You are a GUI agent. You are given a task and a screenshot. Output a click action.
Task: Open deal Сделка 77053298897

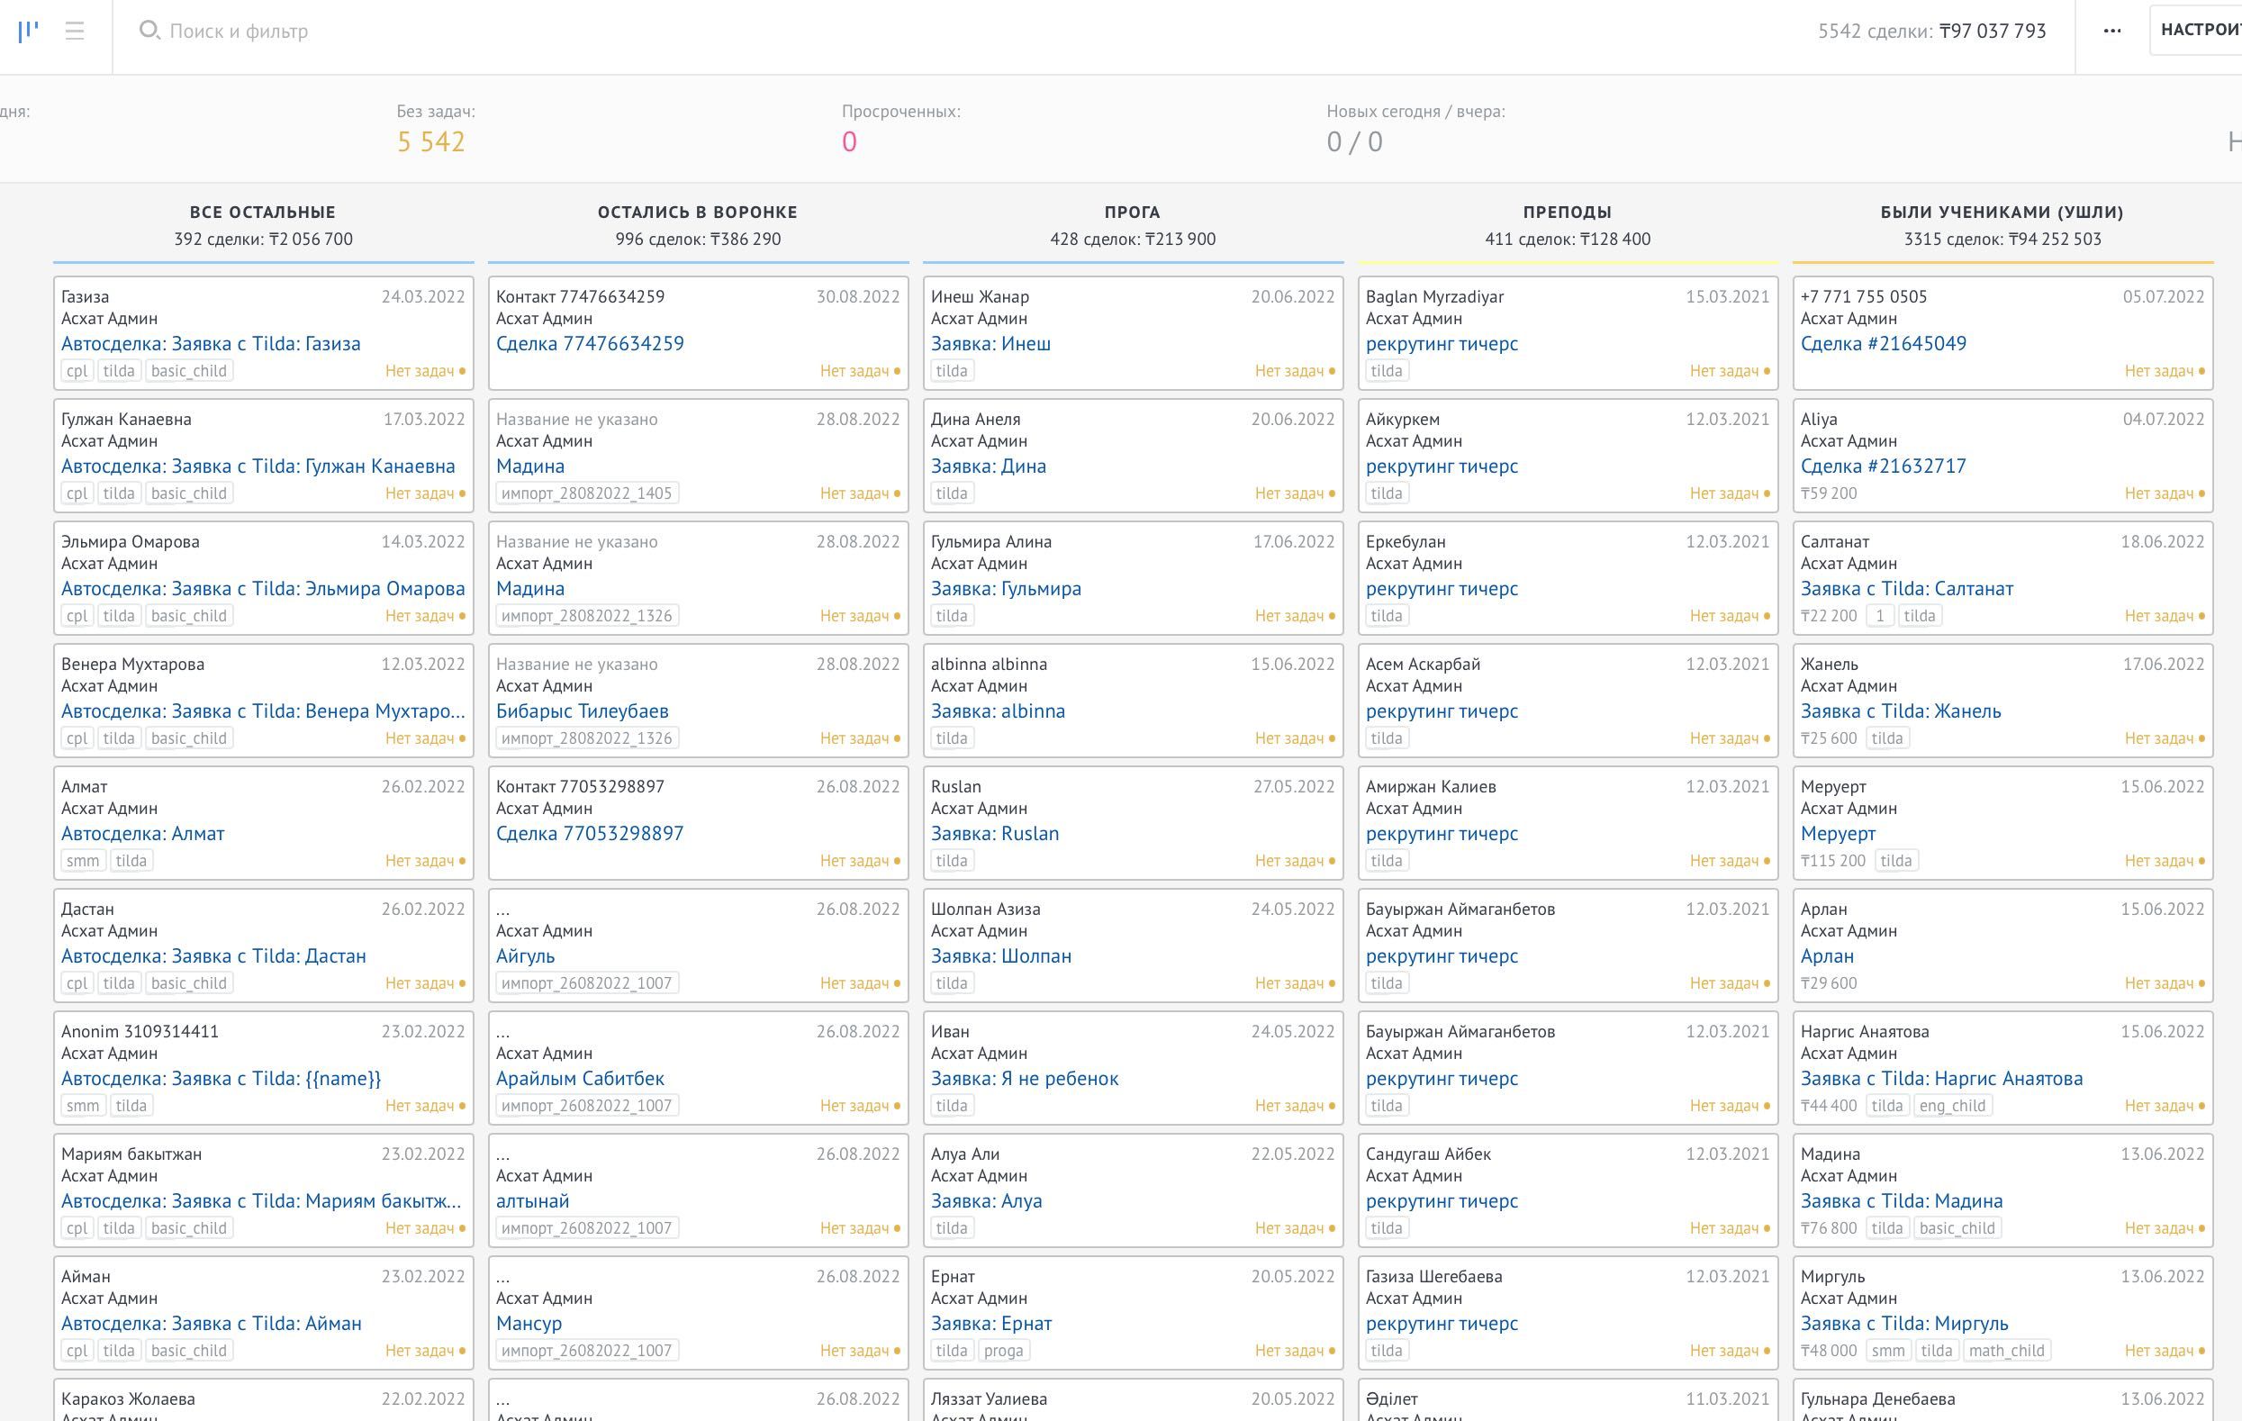pyautogui.click(x=591, y=833)
